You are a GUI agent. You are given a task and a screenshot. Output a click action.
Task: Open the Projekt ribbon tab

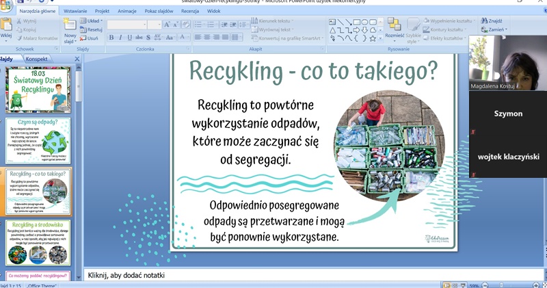(x=102, y=11)
